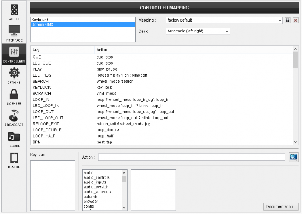This screenshot has width=302, height=214.
Task: Open the Record settings section
Action: coord(14,139)
